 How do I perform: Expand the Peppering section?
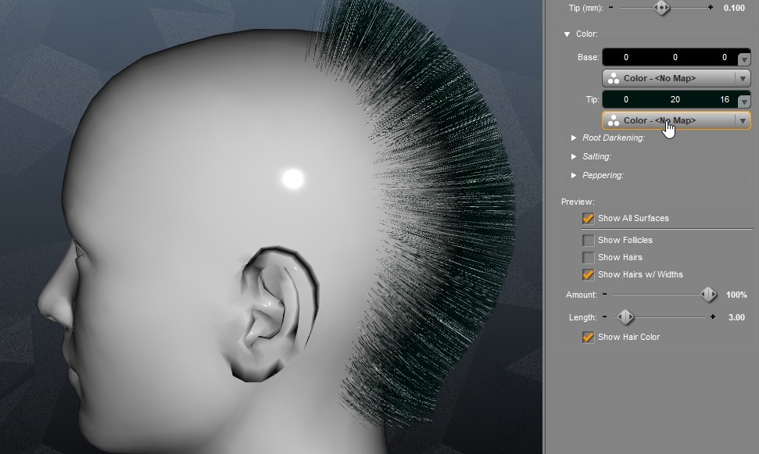574,176
